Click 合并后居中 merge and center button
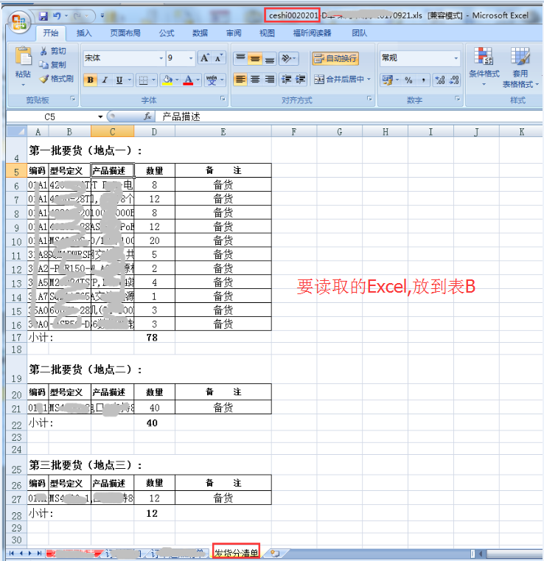This screenshot has width=544, height=561. pyautogui.click(x=338, y=80)
